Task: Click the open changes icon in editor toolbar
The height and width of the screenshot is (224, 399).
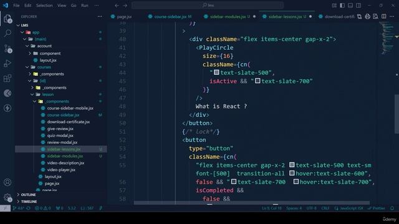Action: (359, 17)
